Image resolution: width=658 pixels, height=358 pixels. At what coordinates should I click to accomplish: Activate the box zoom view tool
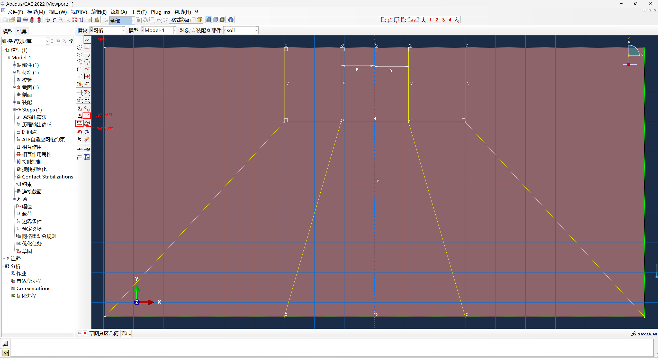coord(68,20)
